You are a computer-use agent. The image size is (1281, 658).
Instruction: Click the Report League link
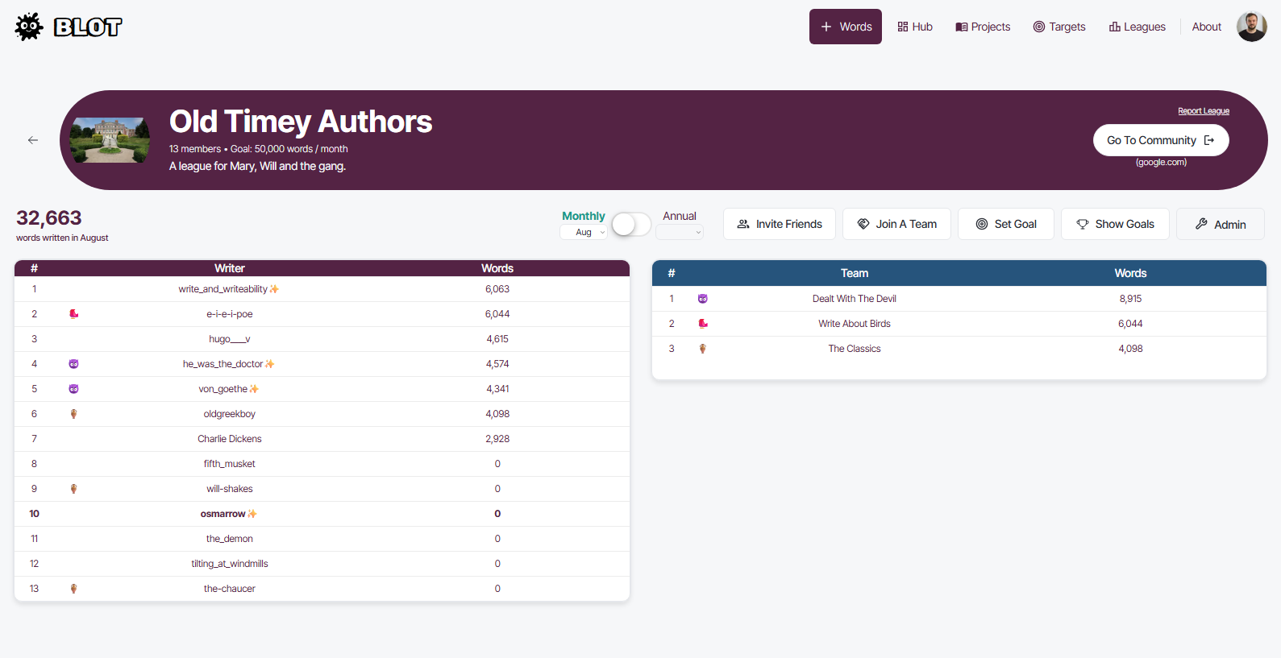coord(1203,111)
